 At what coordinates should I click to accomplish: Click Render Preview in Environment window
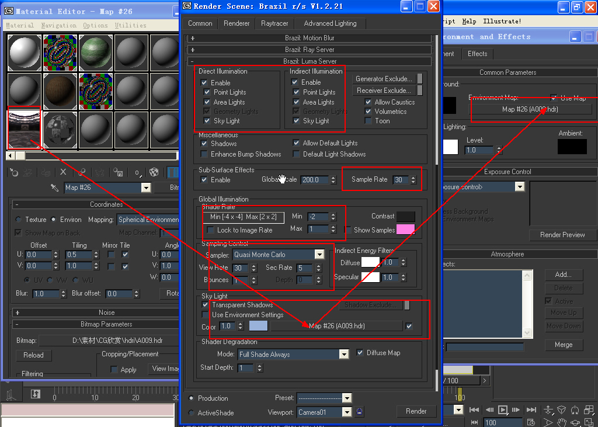(562, 235)
